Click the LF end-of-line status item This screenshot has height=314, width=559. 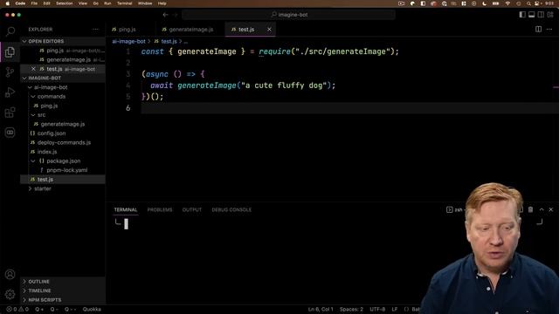(395, 310)
